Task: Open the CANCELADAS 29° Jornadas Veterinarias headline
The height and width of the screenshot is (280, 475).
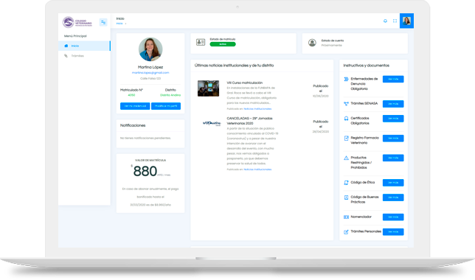Action: coord(249,121)
